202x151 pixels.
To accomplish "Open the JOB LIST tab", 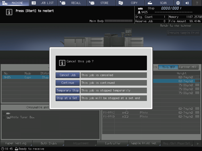I will [x=43, y=3].
